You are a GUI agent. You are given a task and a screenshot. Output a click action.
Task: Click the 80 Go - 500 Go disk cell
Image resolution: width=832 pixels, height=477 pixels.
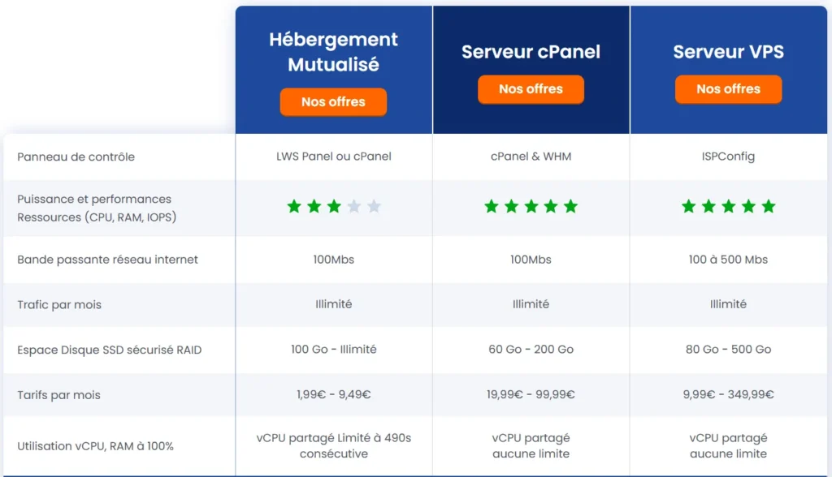pos(729,350)
